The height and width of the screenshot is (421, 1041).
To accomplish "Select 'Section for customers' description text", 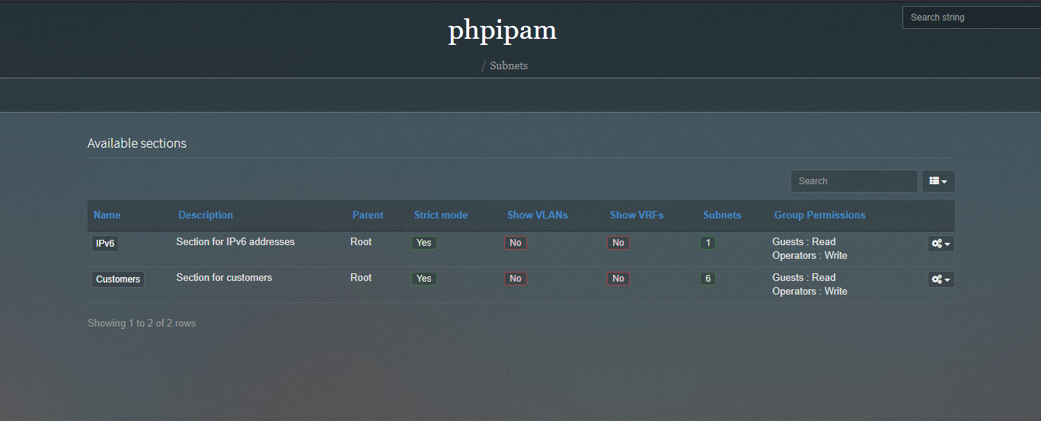I will (224, 277).
